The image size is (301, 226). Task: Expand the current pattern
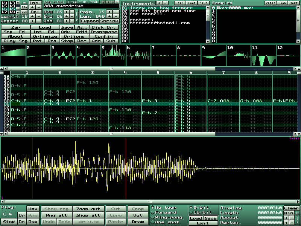(90, 21)
